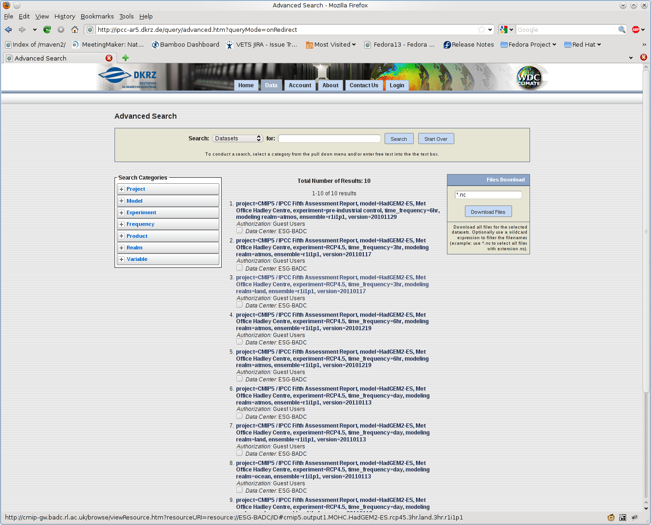Expand the Variable search category
The width and height of the screenshot is (651, 525).
click(x=121, y=259)
